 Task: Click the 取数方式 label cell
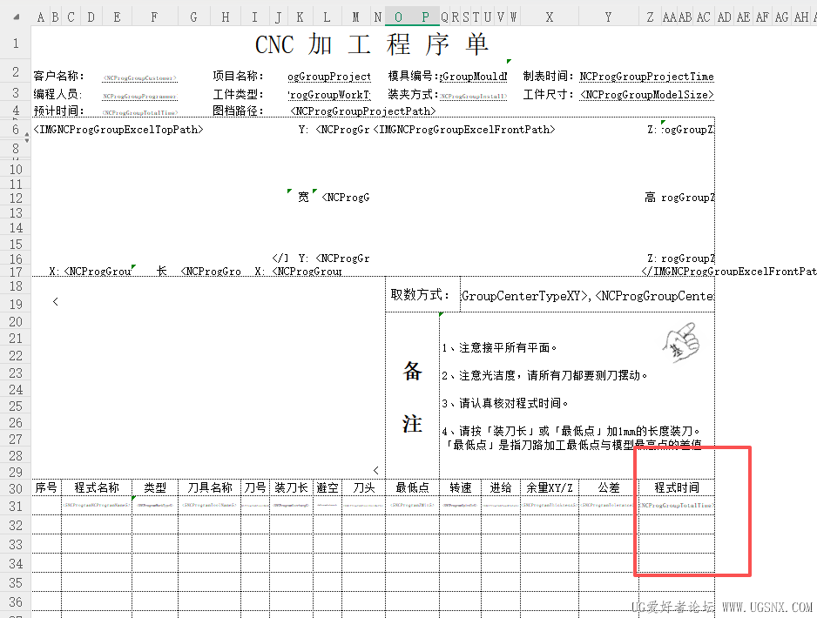(x=422, y=295)
